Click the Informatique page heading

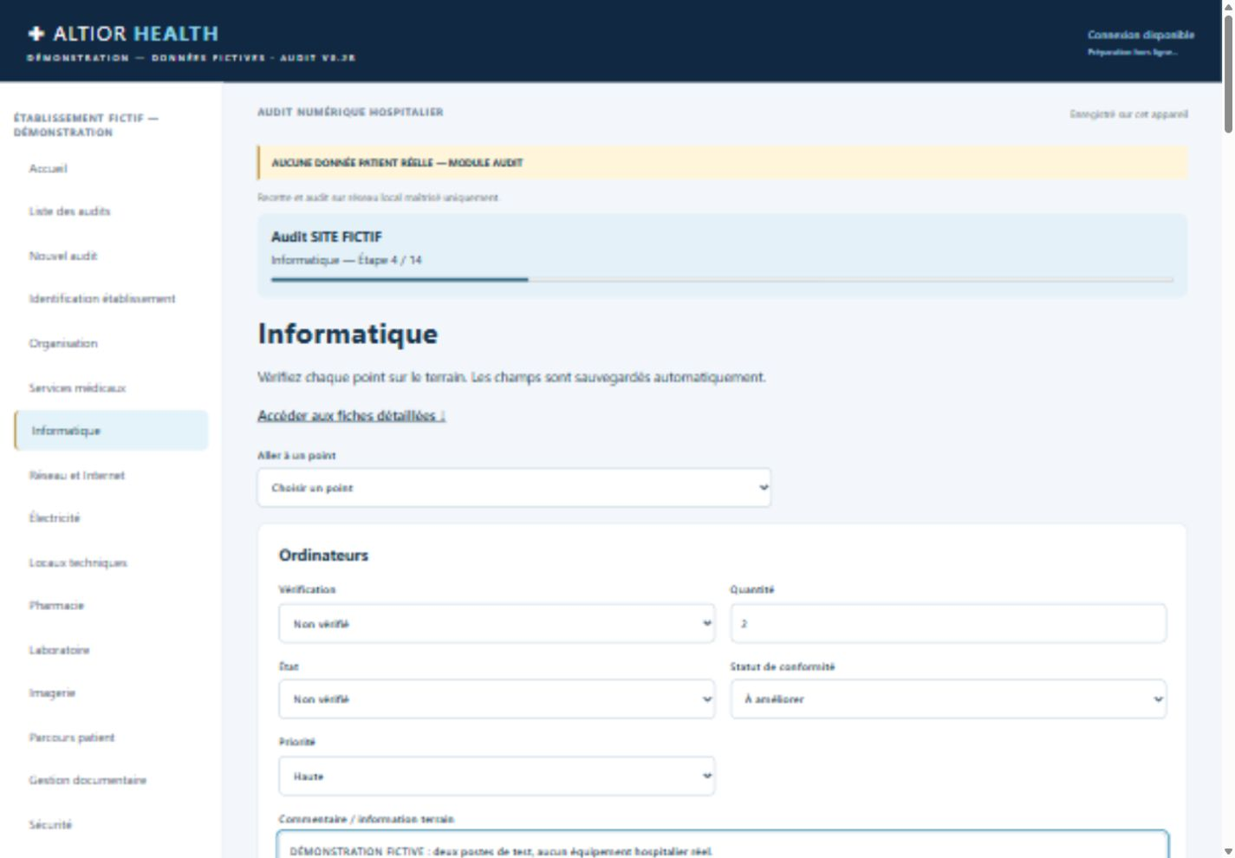[x=348, y=334]
